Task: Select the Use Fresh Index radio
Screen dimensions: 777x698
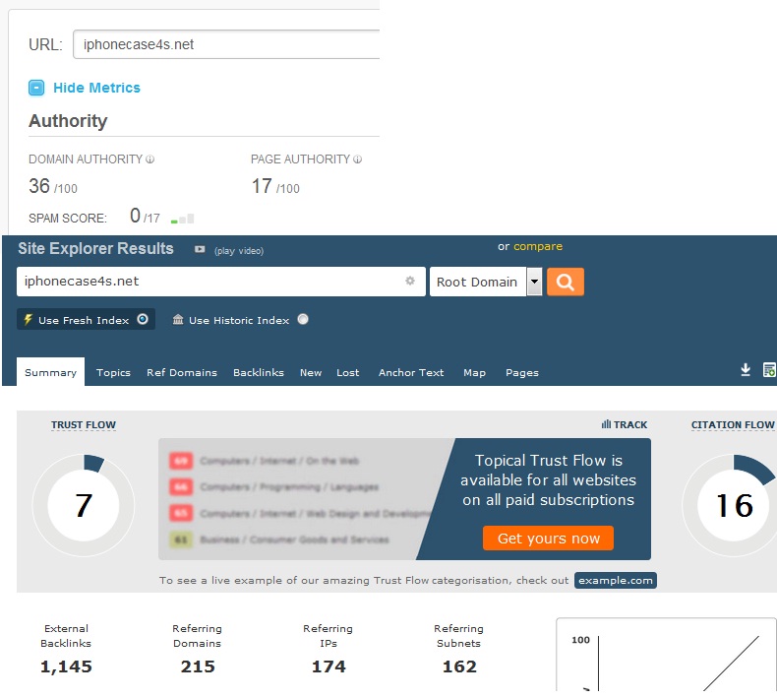Action: pyautogui.click(x=143, y=320)
